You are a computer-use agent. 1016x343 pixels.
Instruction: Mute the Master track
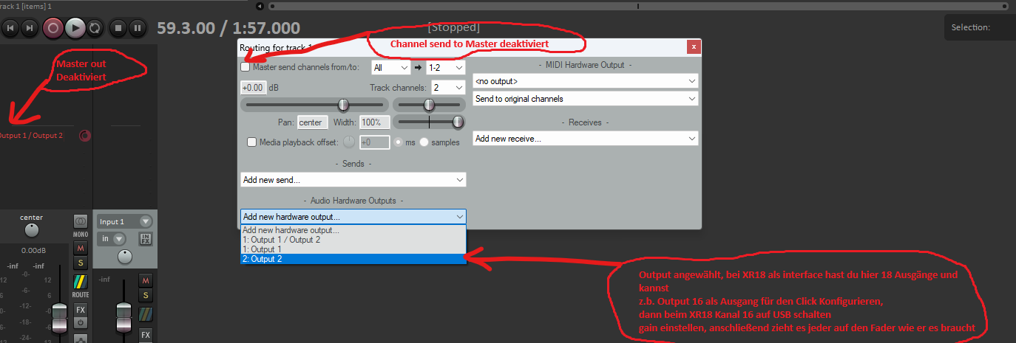pos(81,247)
